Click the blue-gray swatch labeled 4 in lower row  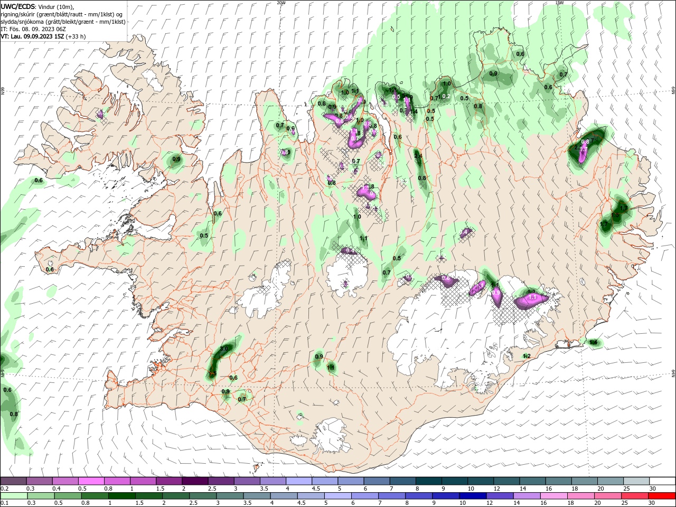pos(284,496)
